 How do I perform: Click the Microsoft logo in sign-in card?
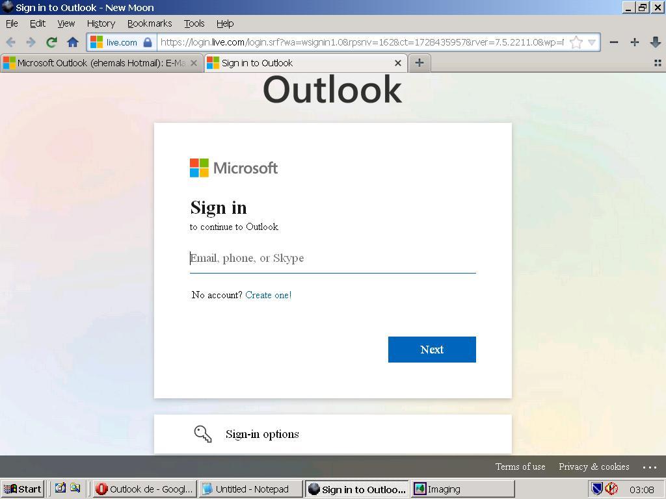pyautogui.click(x=233, y=168)
